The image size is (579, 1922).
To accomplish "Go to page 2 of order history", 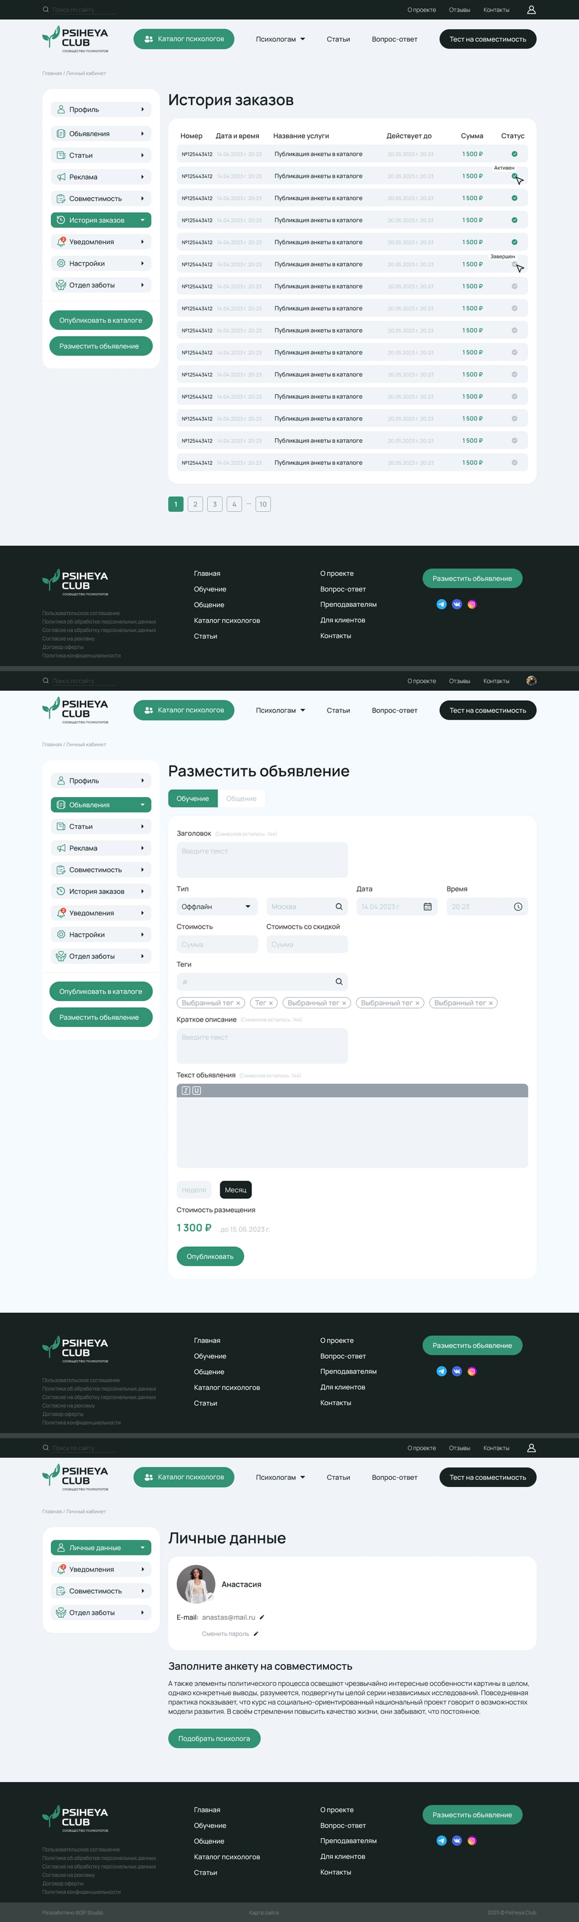I will pyautogui.click(x=195, y=505).
